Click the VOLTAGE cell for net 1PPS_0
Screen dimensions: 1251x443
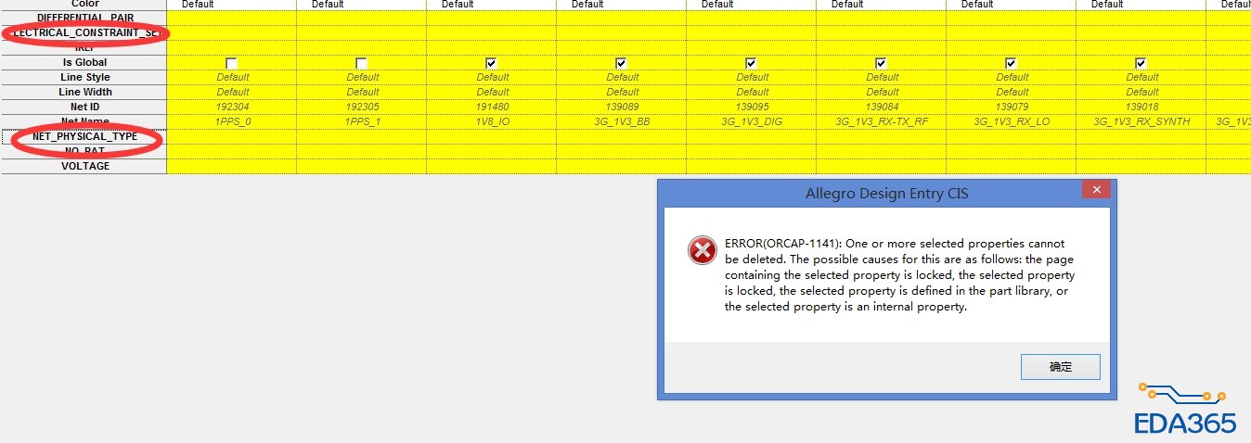click(x=232, y=166)
